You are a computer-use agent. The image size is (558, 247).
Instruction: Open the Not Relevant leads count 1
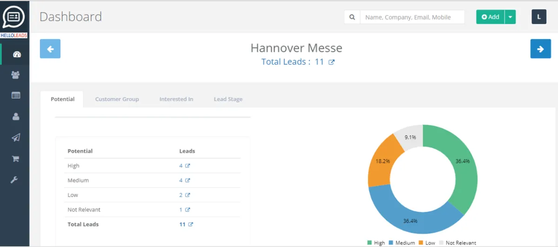pos(181,210)
